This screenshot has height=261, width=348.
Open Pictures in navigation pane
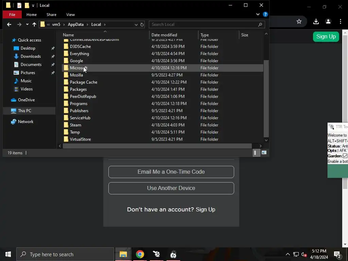click(28, 73)
